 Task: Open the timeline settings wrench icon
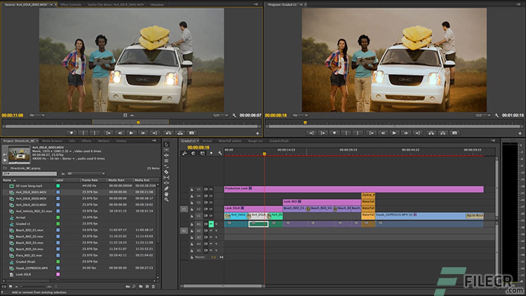(220, 153)
